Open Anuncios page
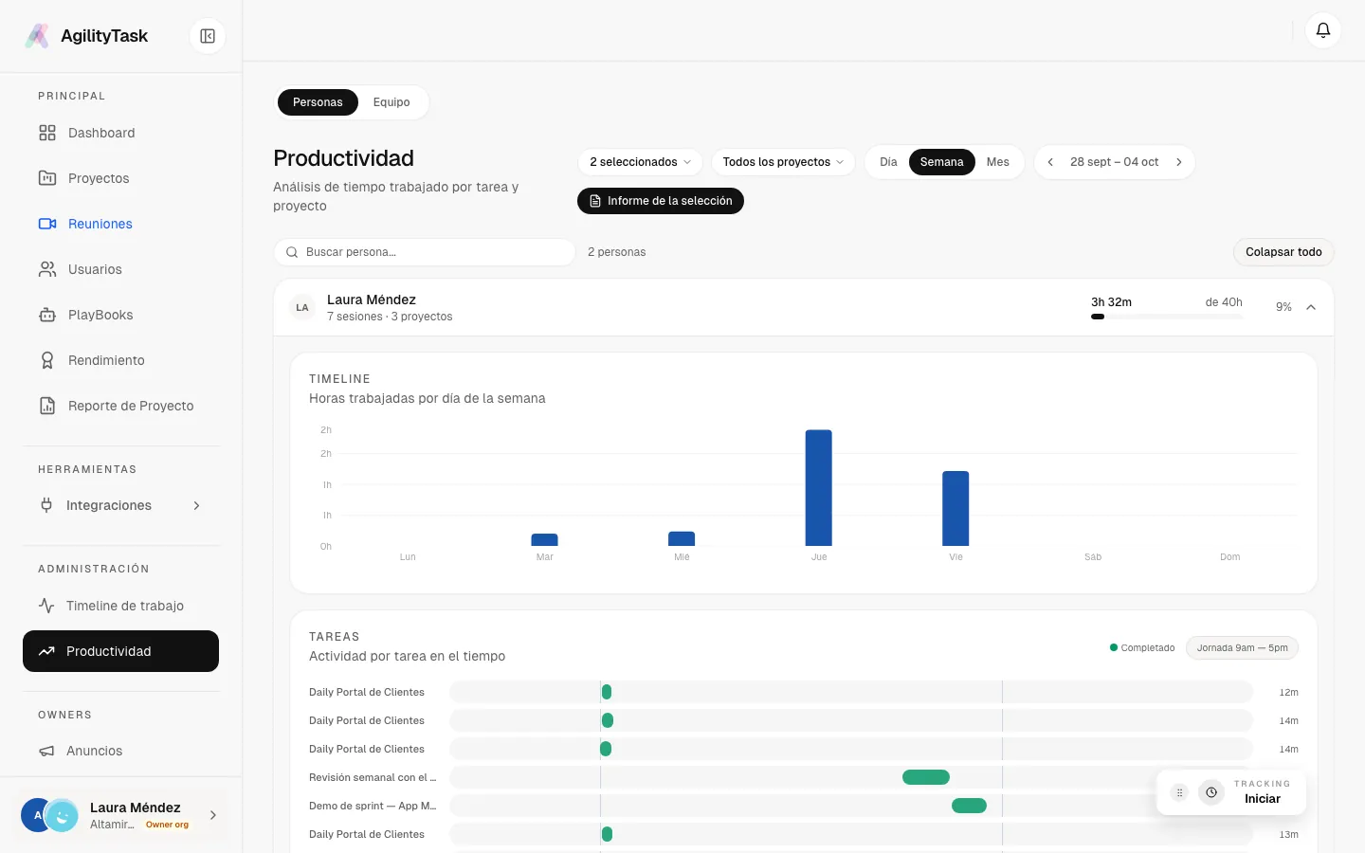The image size is (1365, 853). (x=120, y=751)
